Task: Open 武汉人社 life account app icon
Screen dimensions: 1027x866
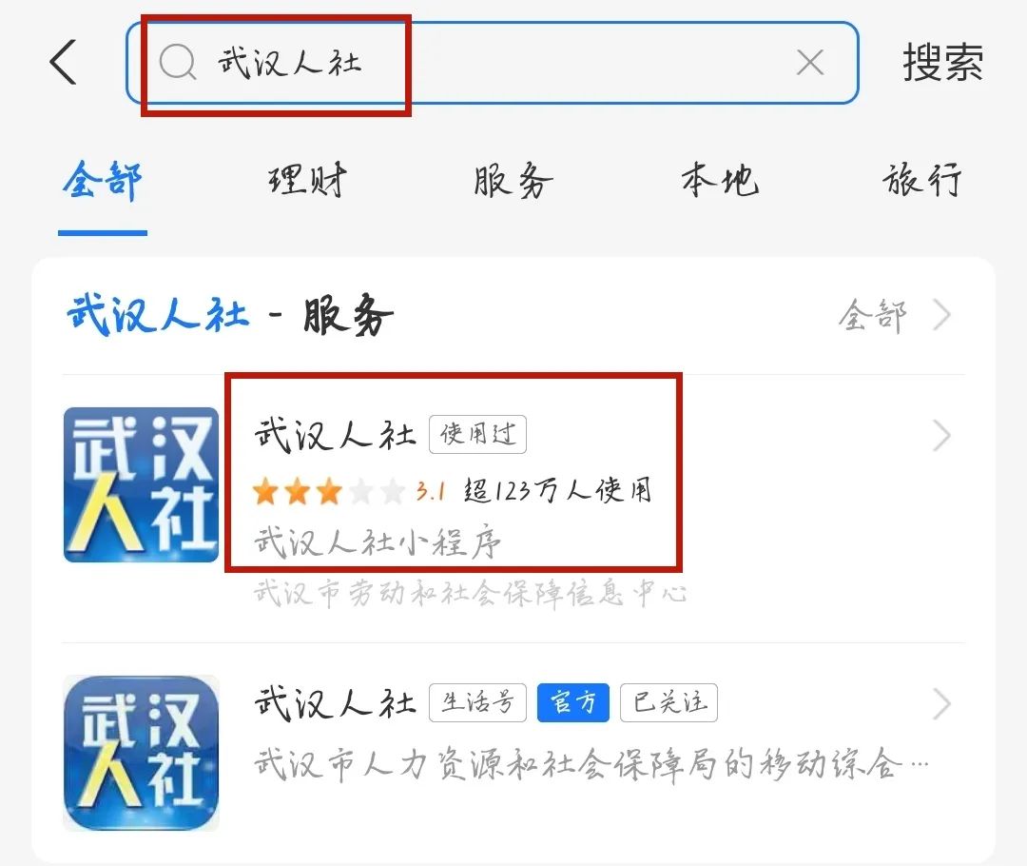Action: (141, 754)
